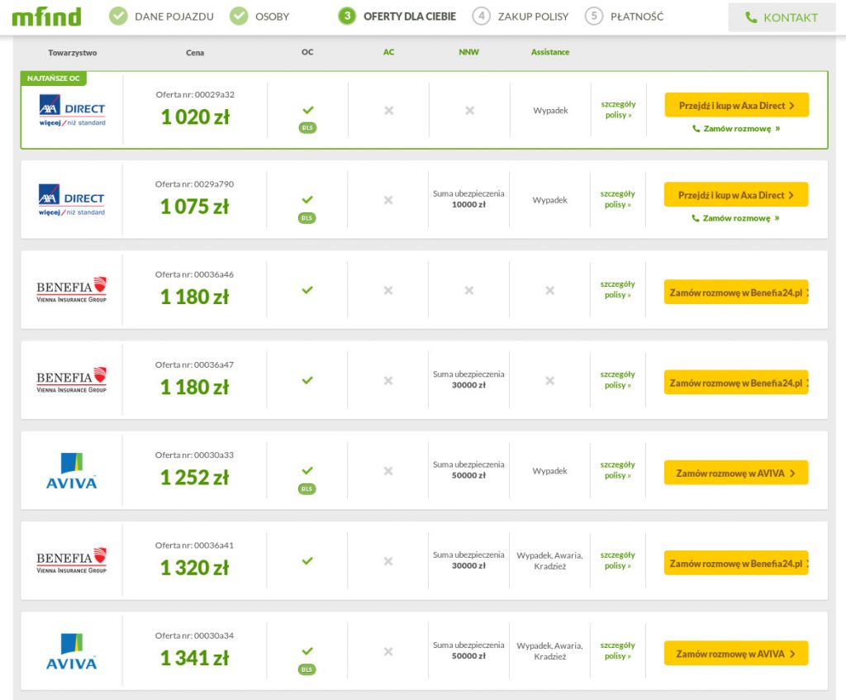The height and width of the screenshot is (700, 846).
Task: Select step 4 Zakup Polisy
Action: 522,17
